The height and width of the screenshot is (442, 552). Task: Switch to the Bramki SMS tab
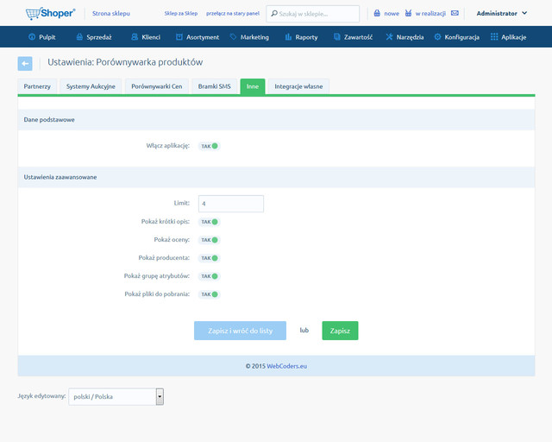216,86
